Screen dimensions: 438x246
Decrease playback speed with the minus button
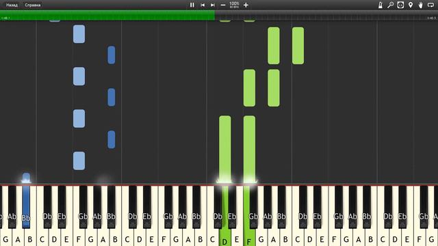point(223,5)
